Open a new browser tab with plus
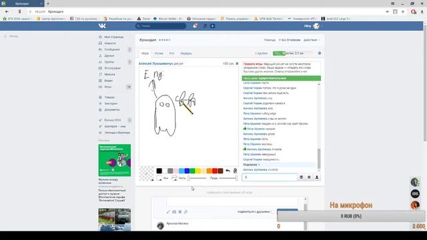The width and height of the screenshot is (427, 240). pyautogui.click(x=48, y=3)
